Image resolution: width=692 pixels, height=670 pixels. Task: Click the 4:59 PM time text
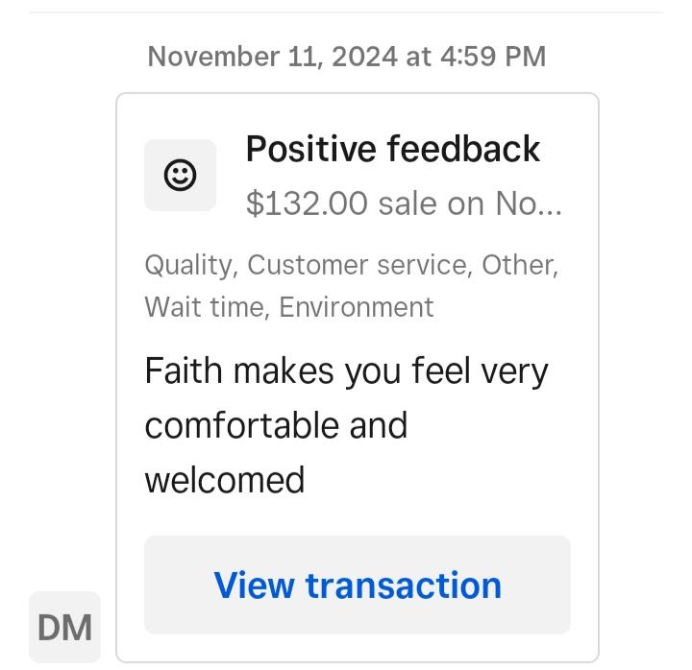pos(493,57)
